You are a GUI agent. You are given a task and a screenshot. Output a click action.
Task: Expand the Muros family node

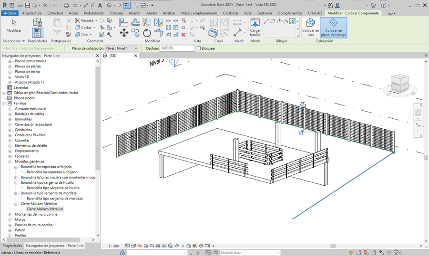point(10,220)
